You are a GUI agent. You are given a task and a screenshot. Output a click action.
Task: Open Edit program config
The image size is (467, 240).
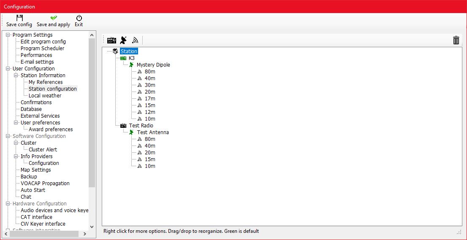click(43, 42)
